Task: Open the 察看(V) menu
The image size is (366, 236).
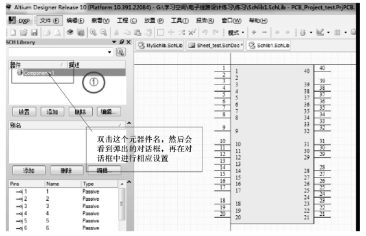Action: 101,21
